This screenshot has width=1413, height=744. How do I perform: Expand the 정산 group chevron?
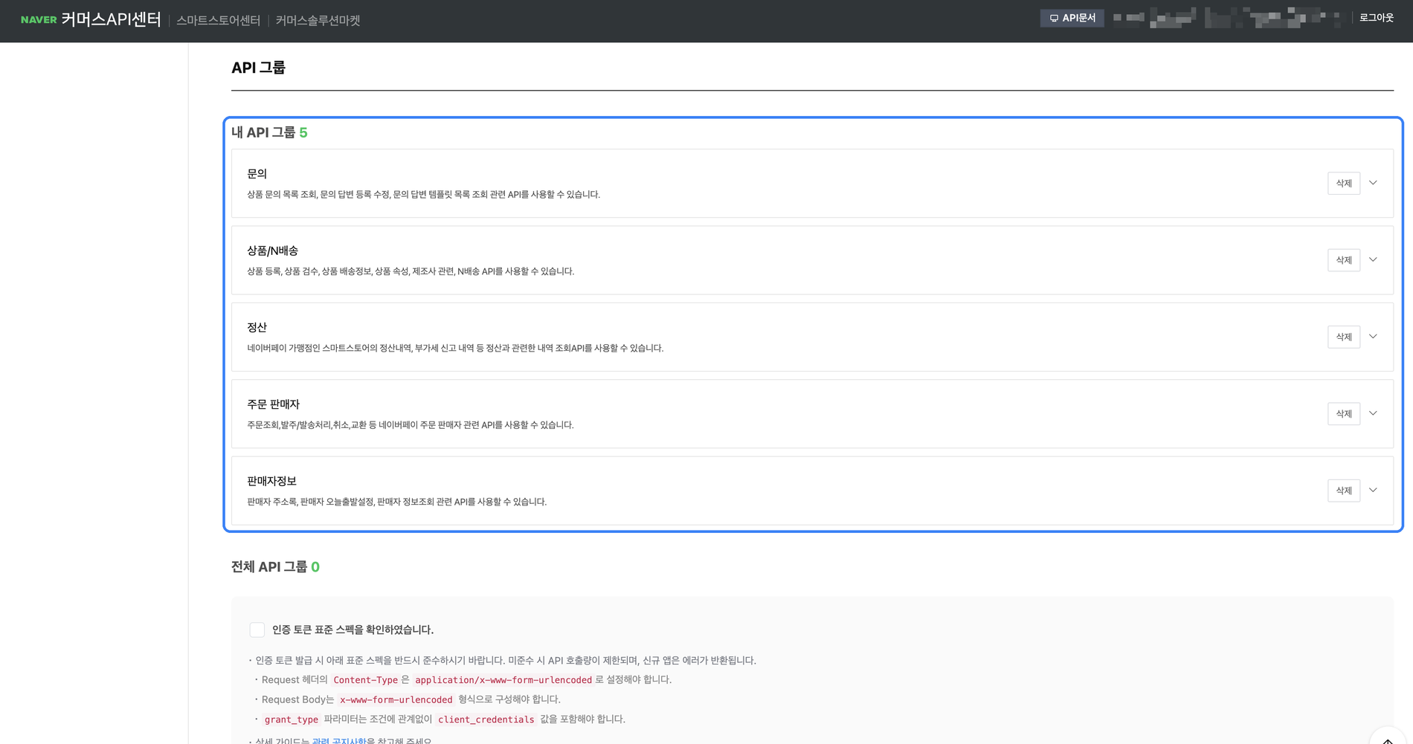click(x=1373, y=337)
